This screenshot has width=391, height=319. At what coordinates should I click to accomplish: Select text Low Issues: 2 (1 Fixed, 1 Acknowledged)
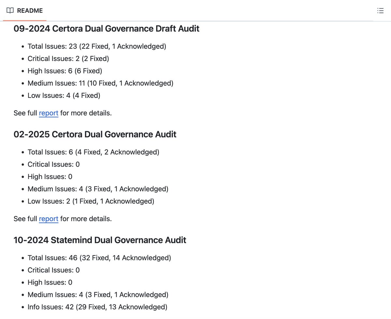click(x=91, y=201)
